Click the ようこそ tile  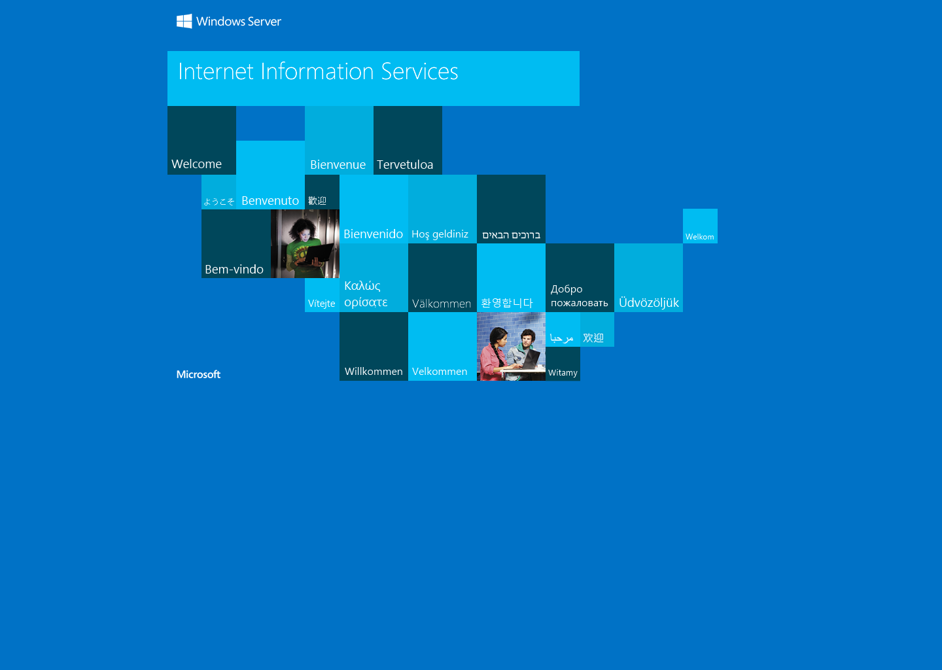point(218,192)
